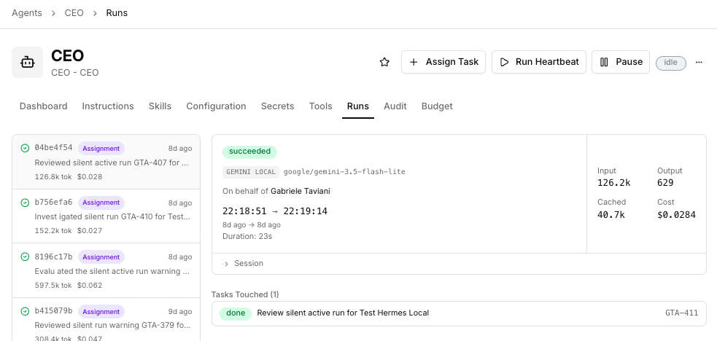Open Gabriele Taviani user link
This screenshot has width=717, height=341.
click(x=300, y=192)
